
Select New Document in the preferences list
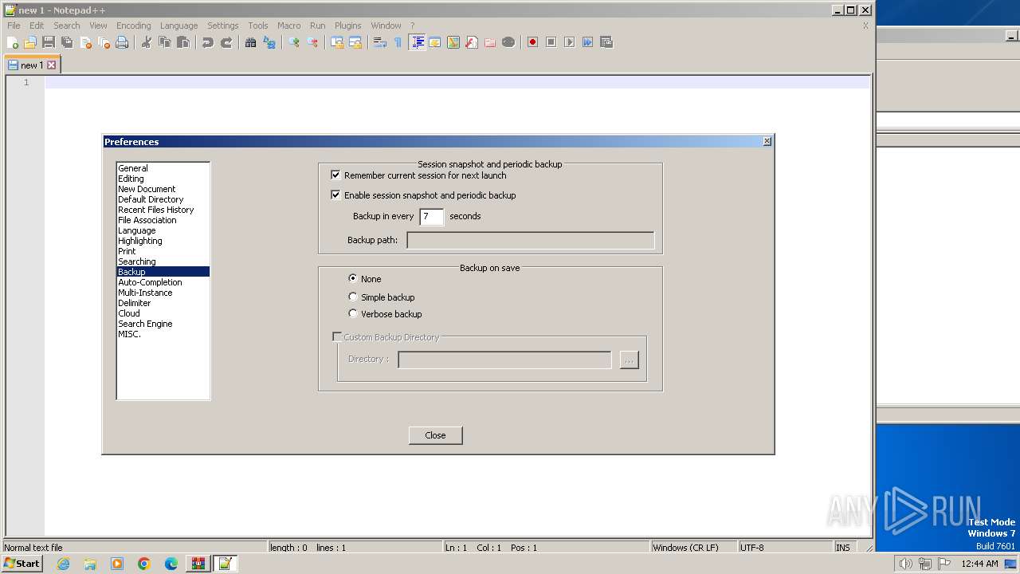163,189
